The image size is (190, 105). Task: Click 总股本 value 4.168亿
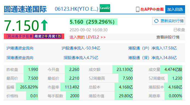coord(126,87)
